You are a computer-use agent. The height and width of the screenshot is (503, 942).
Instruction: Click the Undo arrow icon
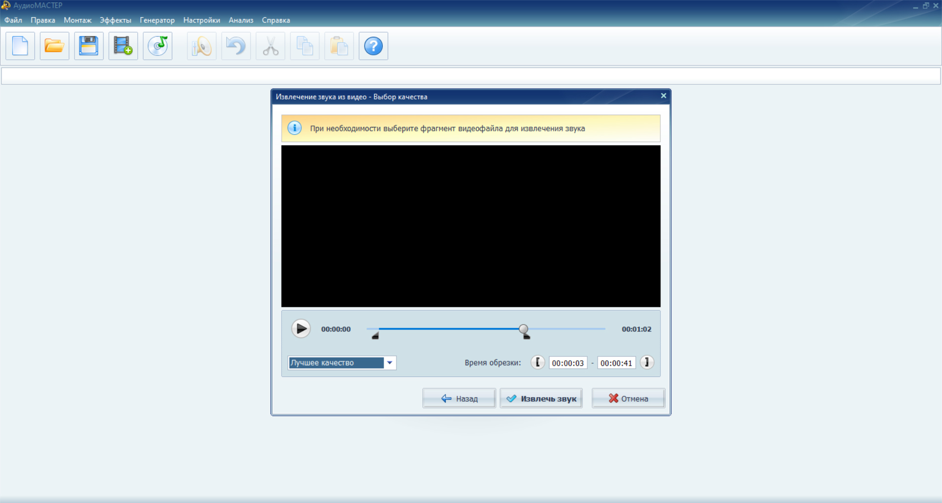click(236, 46)
